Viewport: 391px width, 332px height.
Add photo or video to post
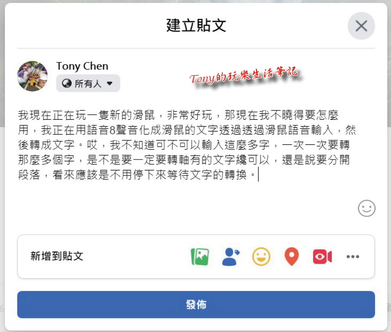coord(200,256)
